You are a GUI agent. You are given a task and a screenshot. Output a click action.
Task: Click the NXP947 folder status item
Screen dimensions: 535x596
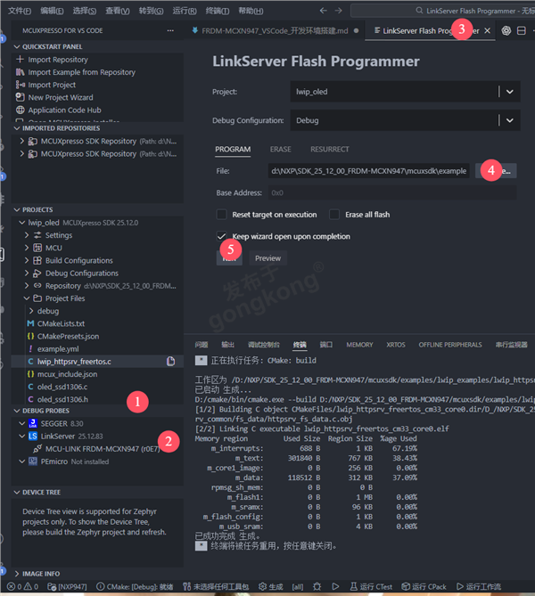tap(68, 586)
